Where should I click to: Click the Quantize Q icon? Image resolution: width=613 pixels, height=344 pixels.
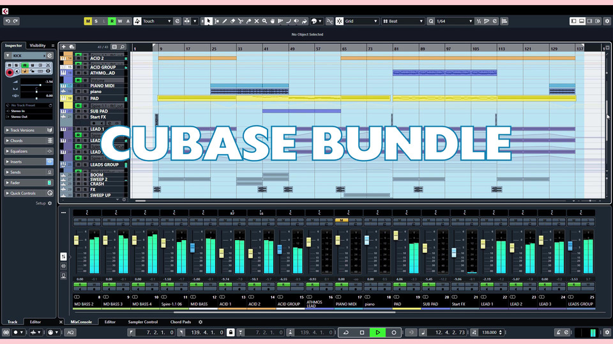pyautogui.click(x=431, y=21)
